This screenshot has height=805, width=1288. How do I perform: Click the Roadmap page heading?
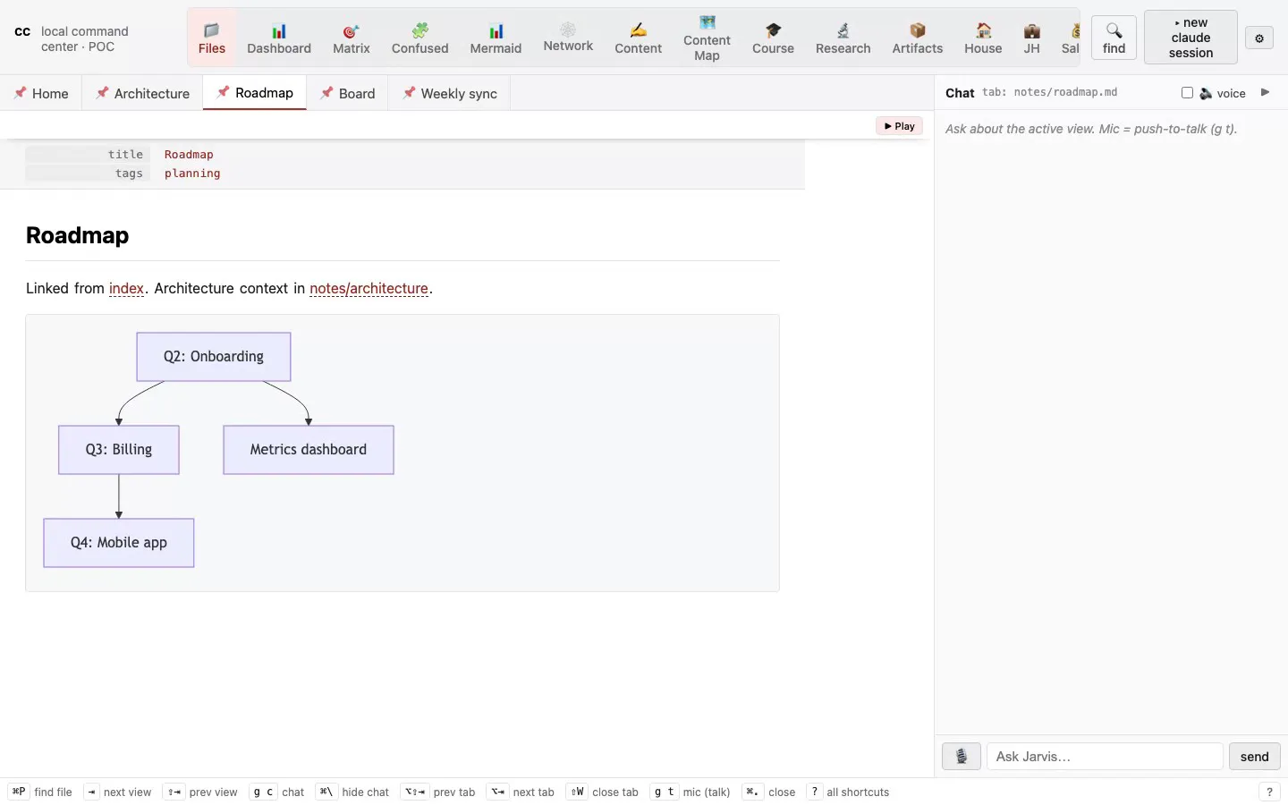(78, 235)
